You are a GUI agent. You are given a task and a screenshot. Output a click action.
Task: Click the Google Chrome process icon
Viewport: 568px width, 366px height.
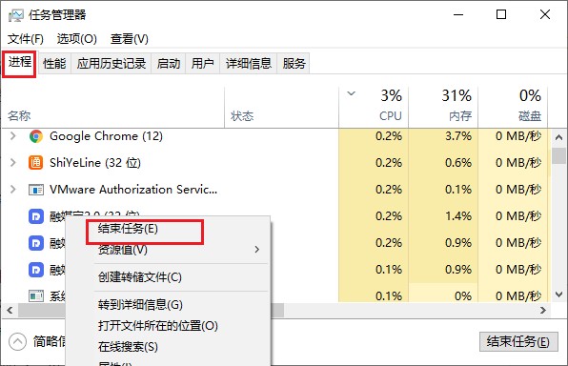coord(36,136)
